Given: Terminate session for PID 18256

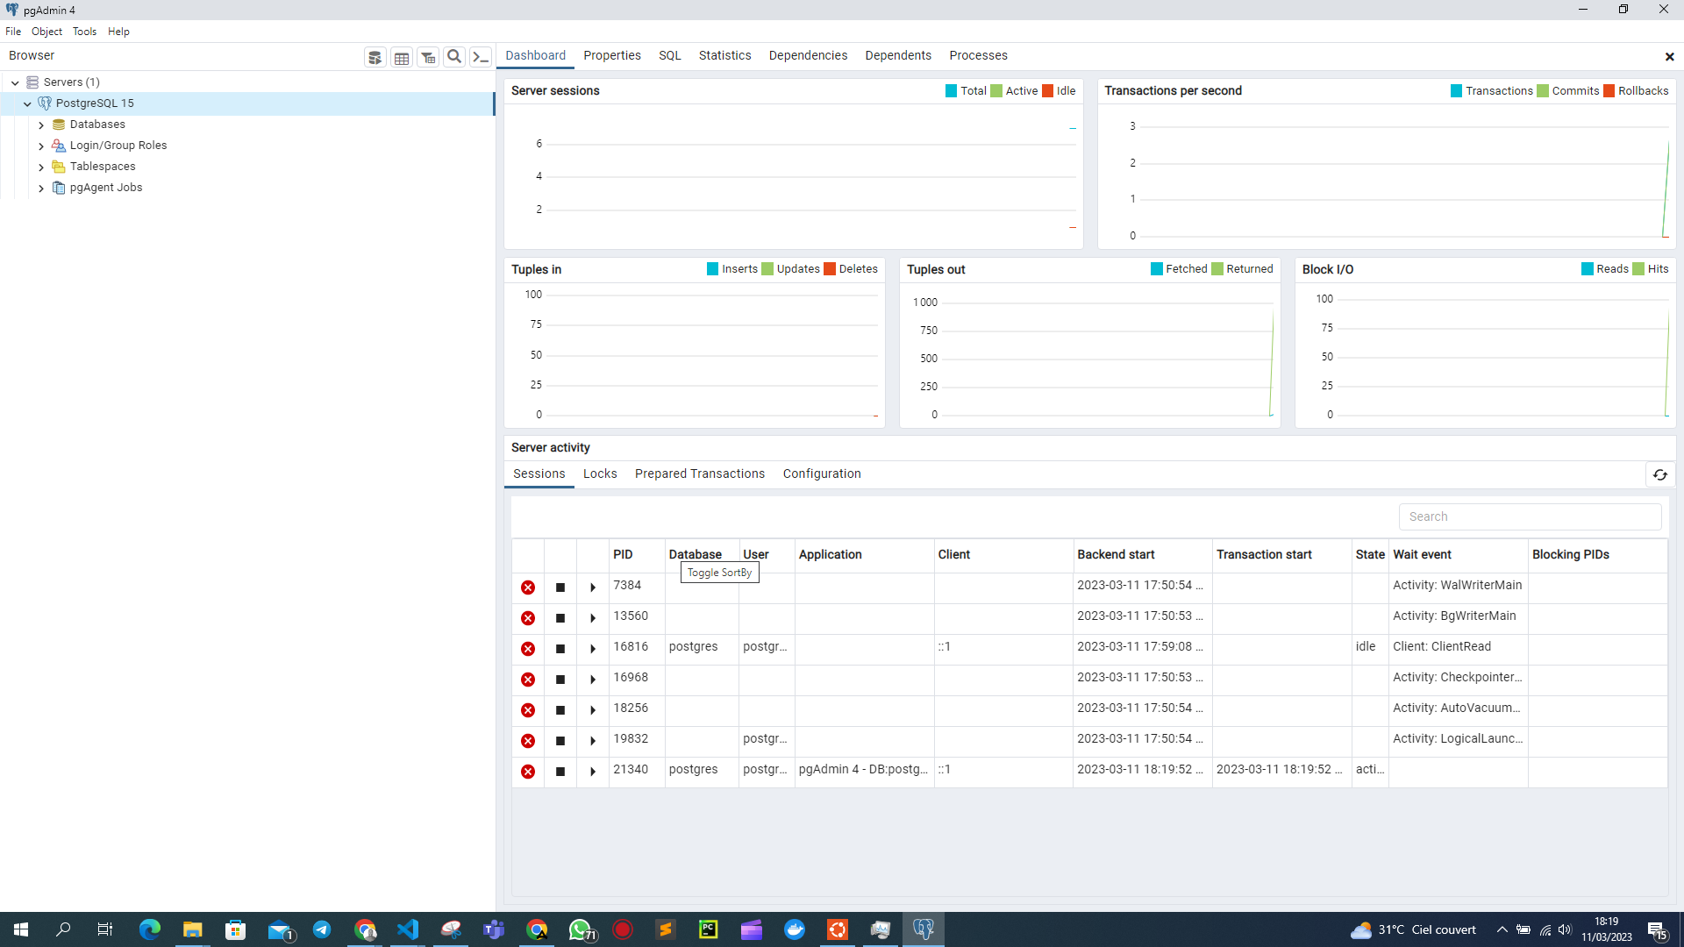Looking at the screenshot, I should click(528, 710).
